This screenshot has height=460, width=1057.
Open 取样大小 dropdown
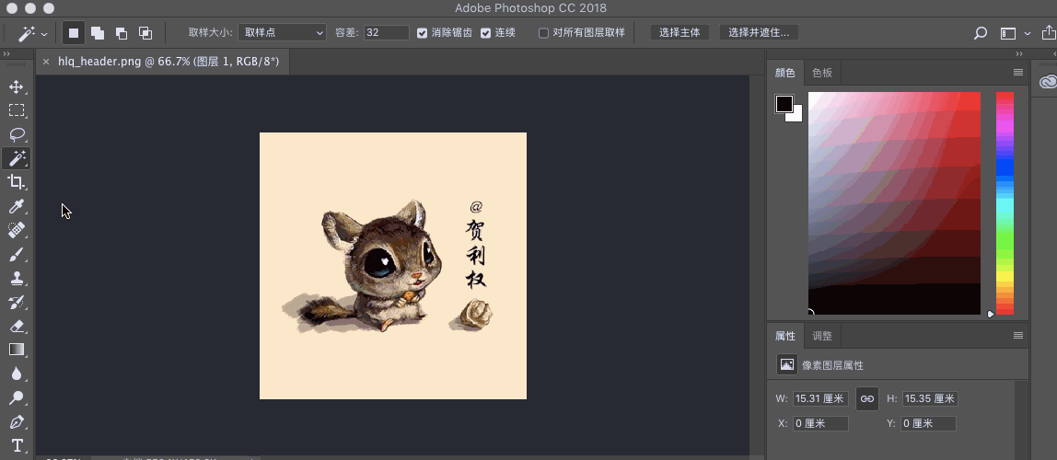pyautogui.click(x=283, y=32)
